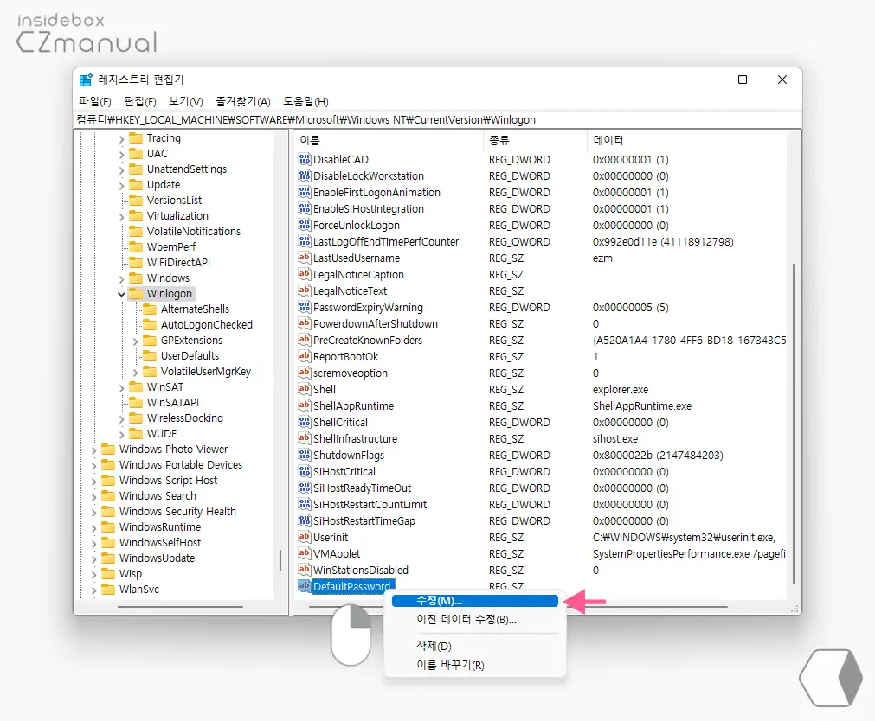Click the Shell string value icon
This screenshot has width=875, height=721.
pyautogui.click(x=304, y=390)
